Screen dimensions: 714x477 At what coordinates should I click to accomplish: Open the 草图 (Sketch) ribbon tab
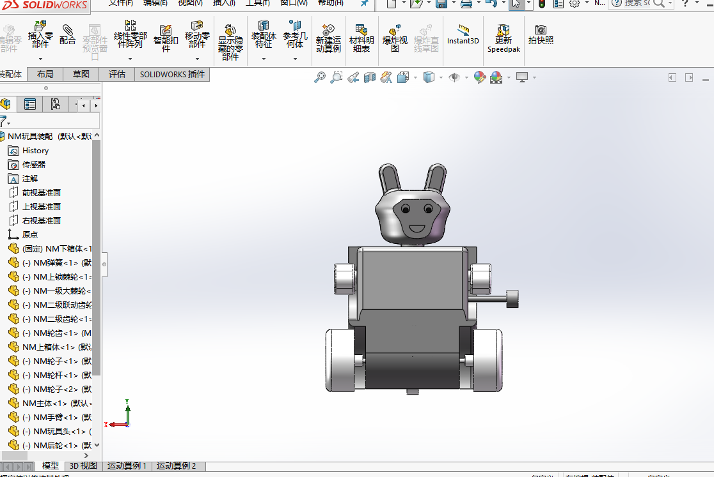(81, 74)
